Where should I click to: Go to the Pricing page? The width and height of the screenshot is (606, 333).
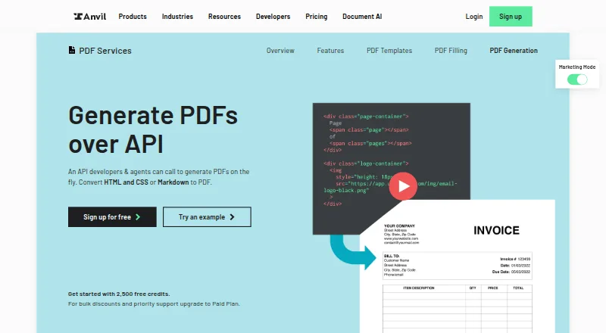tap(316, 16)
